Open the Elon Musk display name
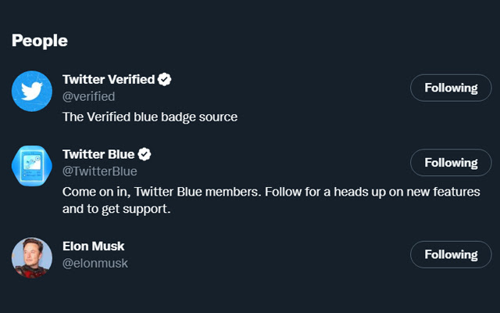The image size is (500, 313). point(94,246)
